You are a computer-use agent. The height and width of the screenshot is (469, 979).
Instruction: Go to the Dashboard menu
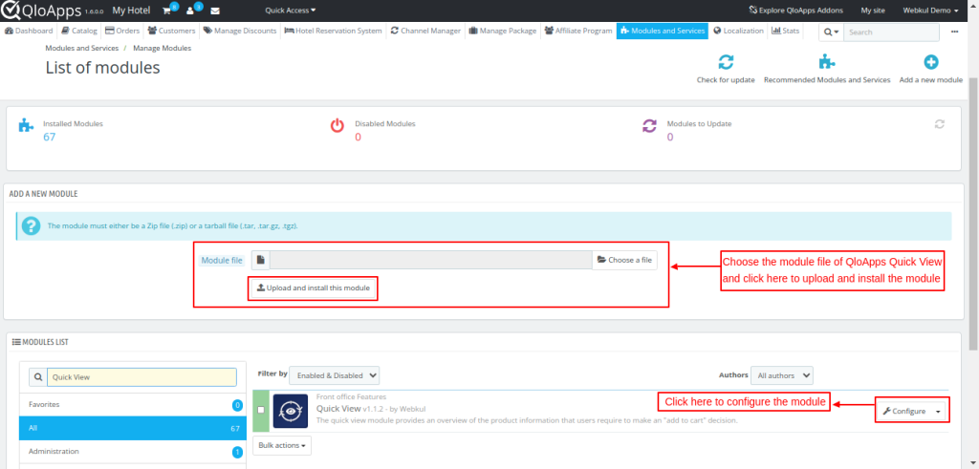29,31
